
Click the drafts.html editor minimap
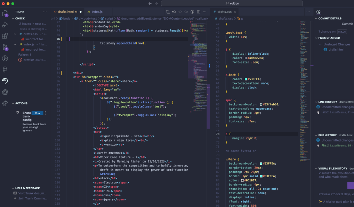tap(198, 68)
